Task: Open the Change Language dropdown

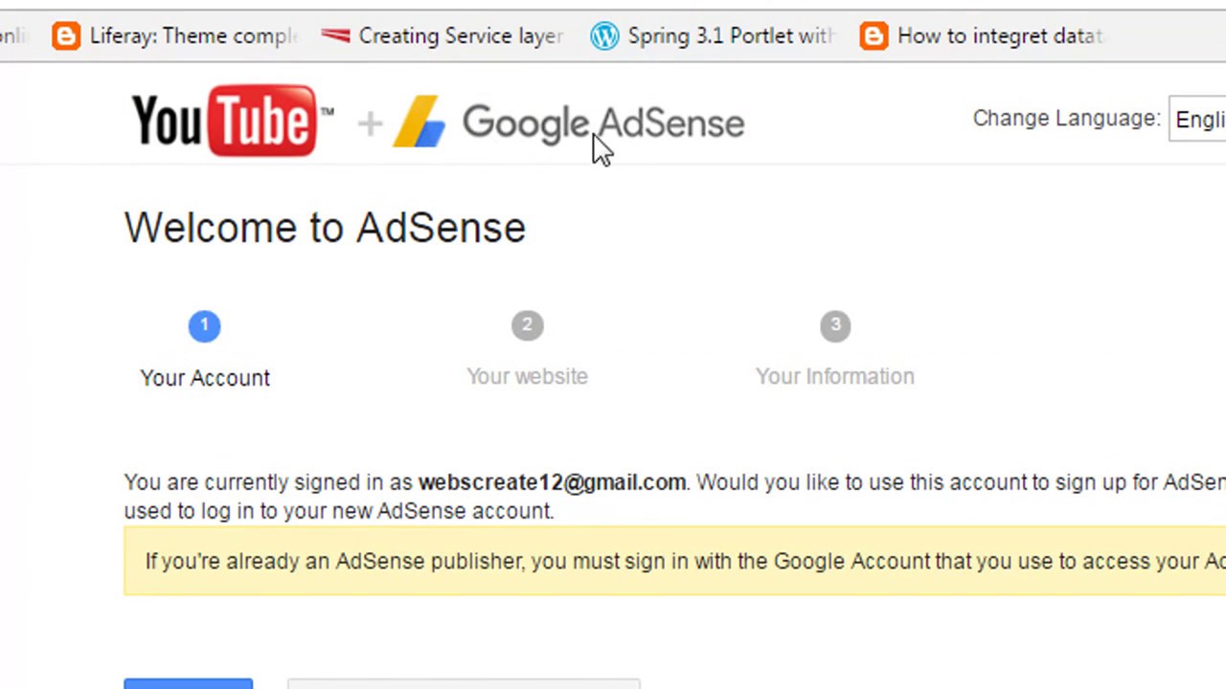Action: [x=1198, y=120]
